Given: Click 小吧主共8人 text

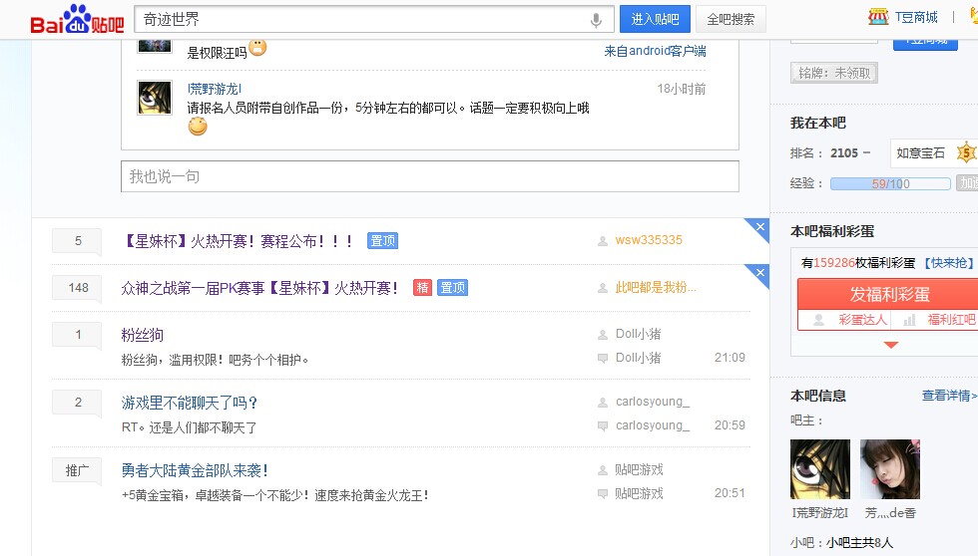Looking at the screenshot, I should (859, 543).
